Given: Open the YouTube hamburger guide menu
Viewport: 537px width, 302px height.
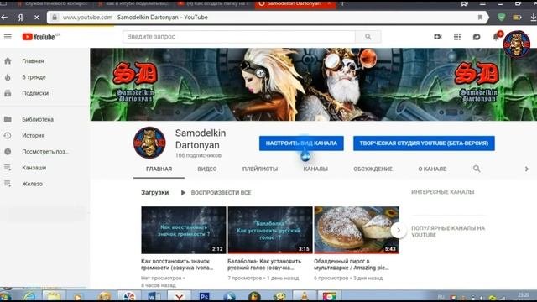Looking at the screenshot, I should 8,37.
